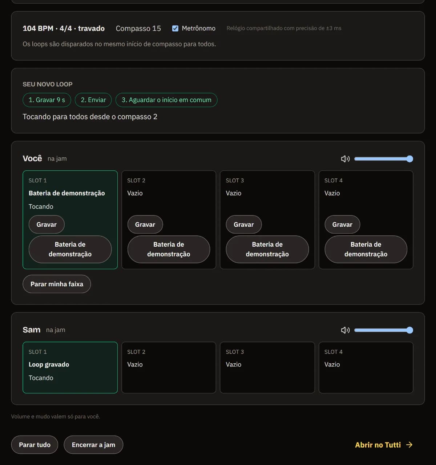Load Bateria de demonstração into Slot 3
This screenshot has height=465, width=436.
(x=267, y=249)
